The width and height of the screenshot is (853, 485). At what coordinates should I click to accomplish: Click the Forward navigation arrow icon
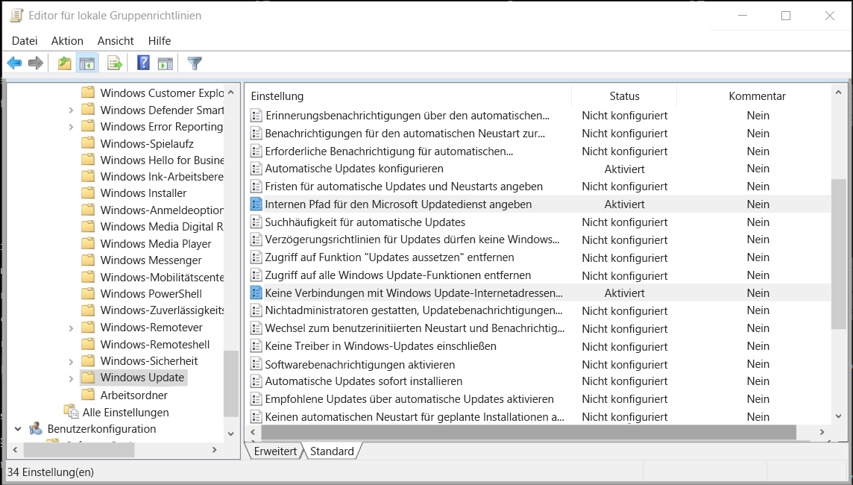click(x=34, y=63)
